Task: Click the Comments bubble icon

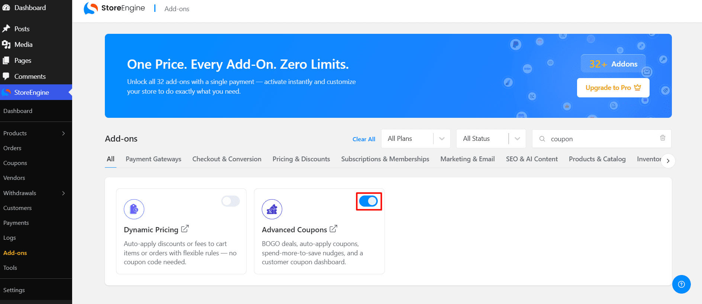Action: tap(6, 76)
